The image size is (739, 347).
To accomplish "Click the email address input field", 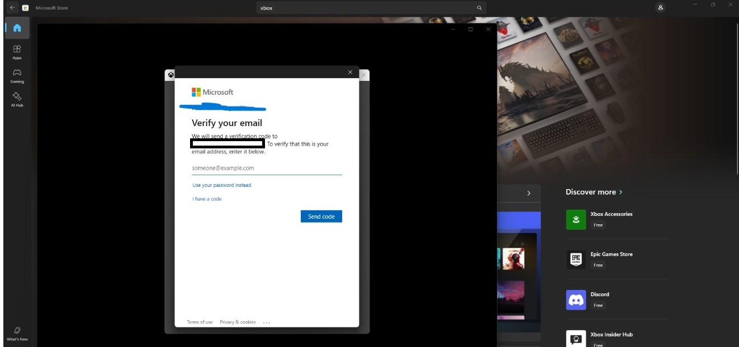I will tap(267, 167).
